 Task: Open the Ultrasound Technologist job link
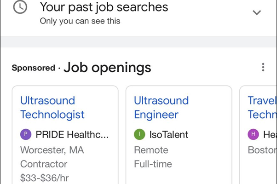pos(52,107)
